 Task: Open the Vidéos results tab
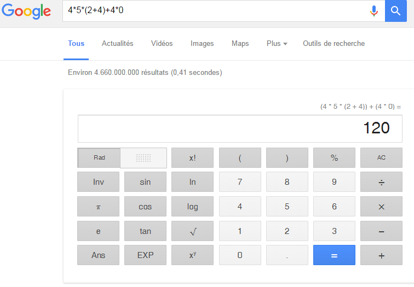(162, 44)
